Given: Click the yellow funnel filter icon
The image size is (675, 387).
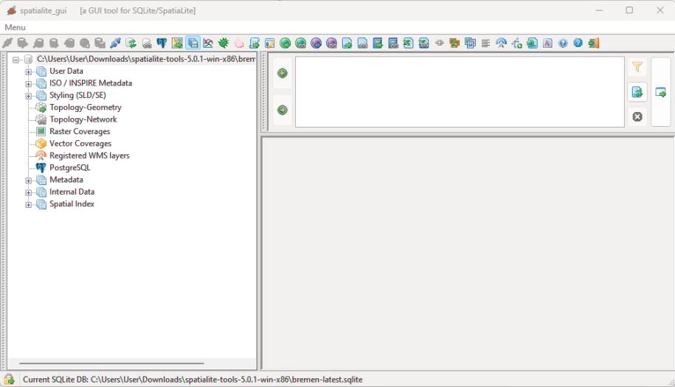Looking at the screenshot, I should tap(637, 67).
